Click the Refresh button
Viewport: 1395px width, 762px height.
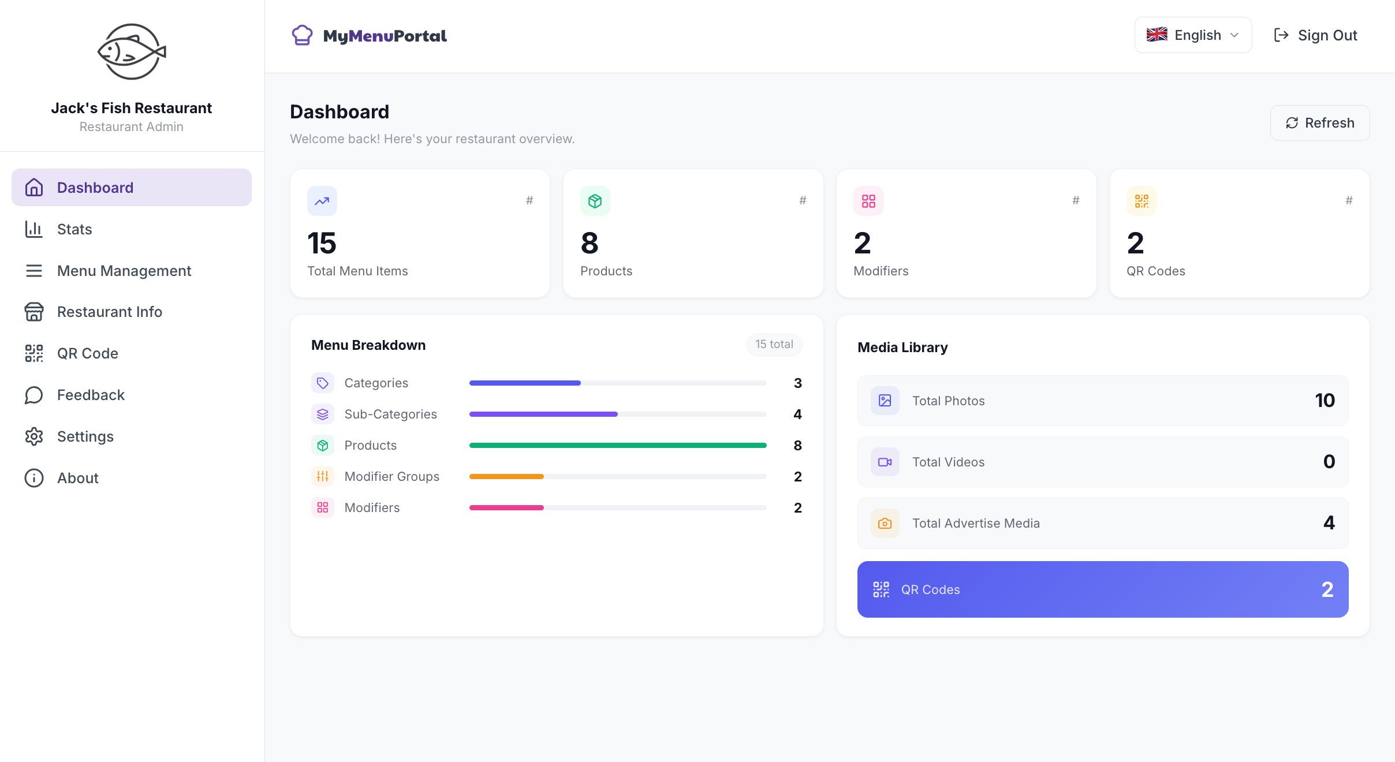point(1320,123)
